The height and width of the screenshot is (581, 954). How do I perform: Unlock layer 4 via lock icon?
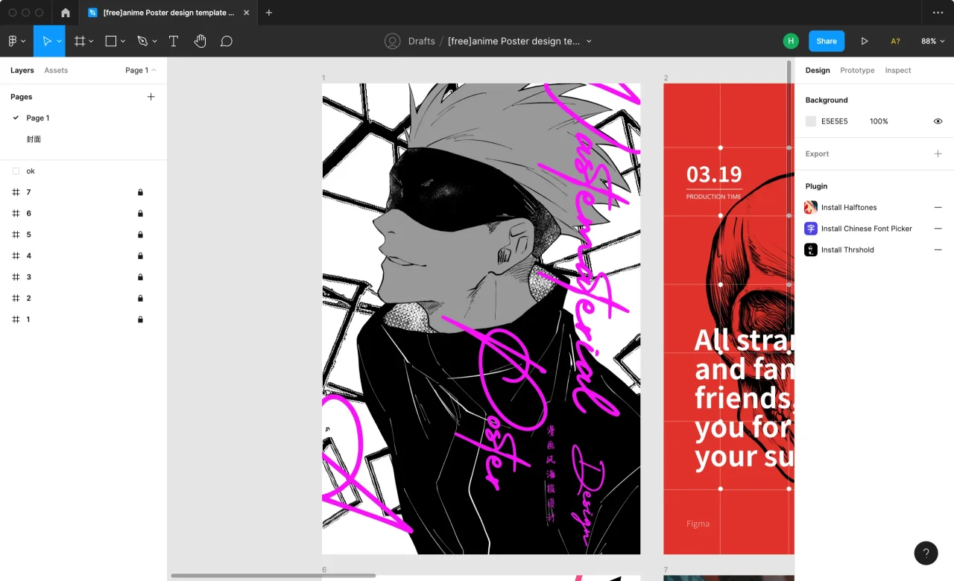tap(140, 256)
